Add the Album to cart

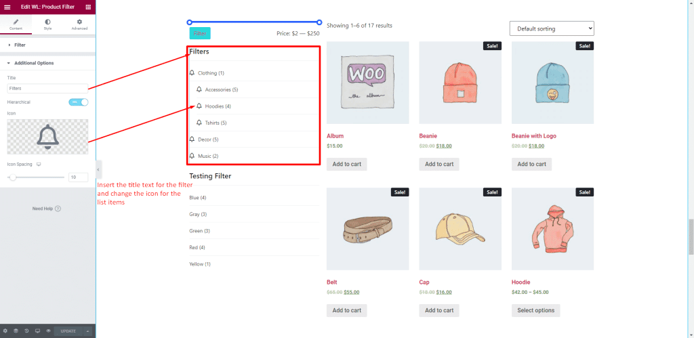(x=346, y=164)
